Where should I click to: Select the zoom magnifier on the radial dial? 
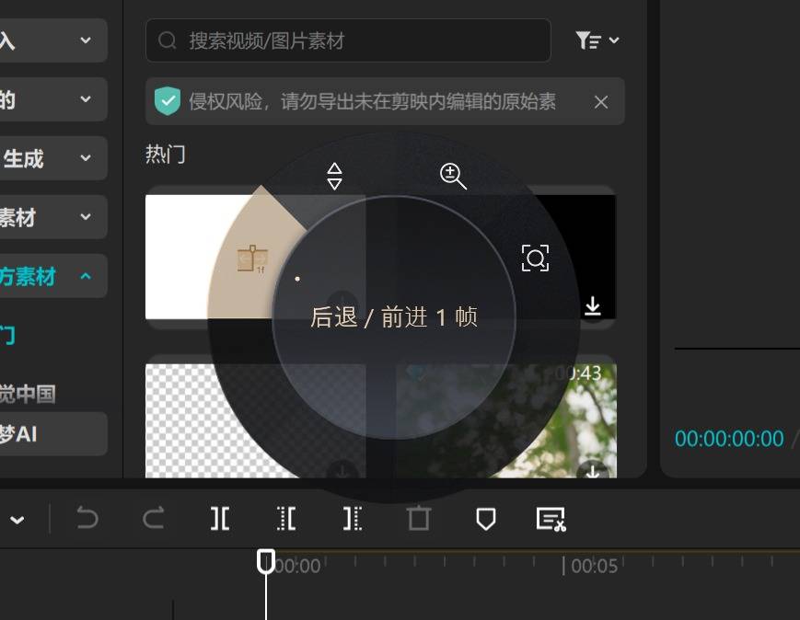(x=453, y=176)
